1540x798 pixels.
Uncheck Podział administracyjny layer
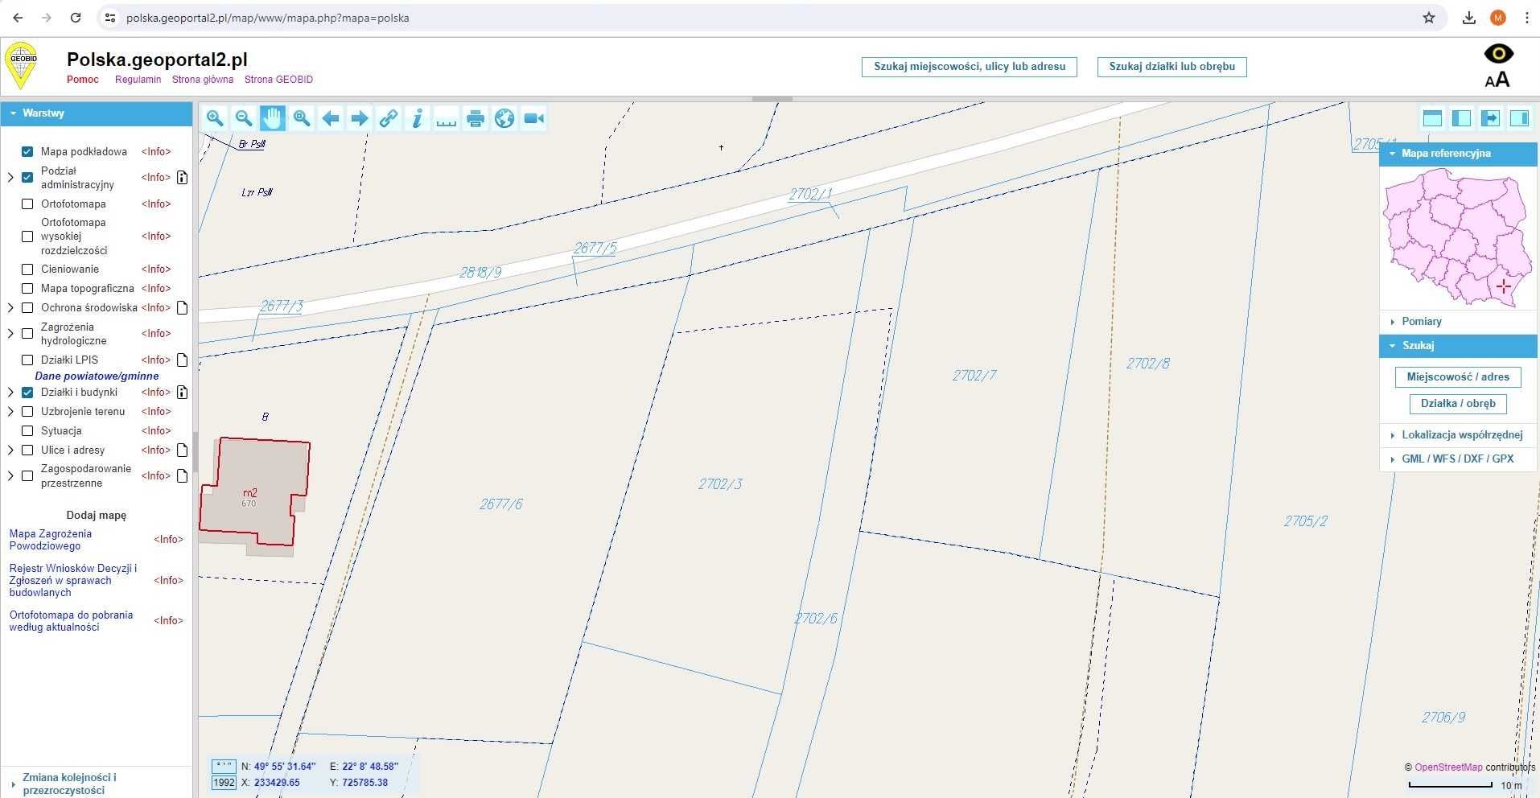(x=27, y=177)
